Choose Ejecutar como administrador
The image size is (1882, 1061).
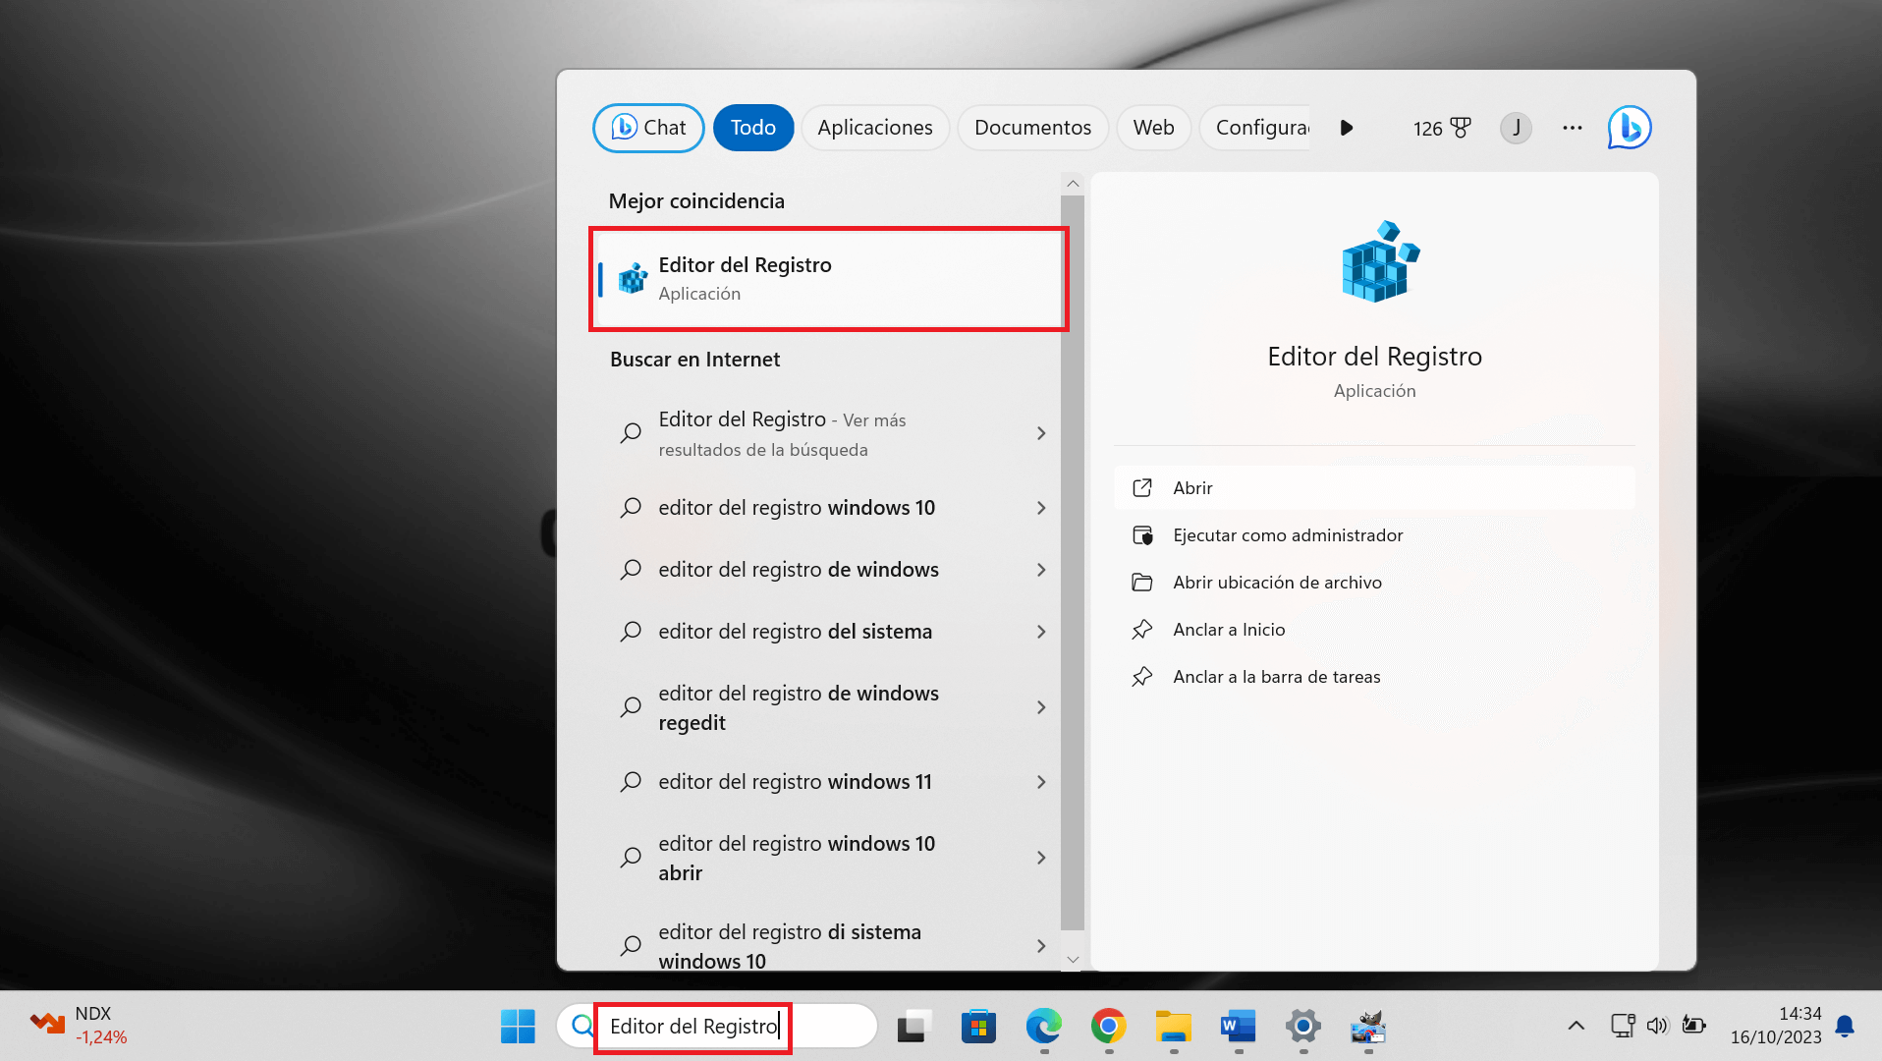pos(1374,535)
